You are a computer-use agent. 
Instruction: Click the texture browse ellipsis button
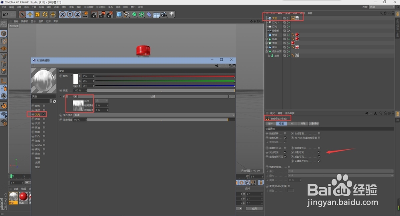pyautogui.click(x=232, y=97)
